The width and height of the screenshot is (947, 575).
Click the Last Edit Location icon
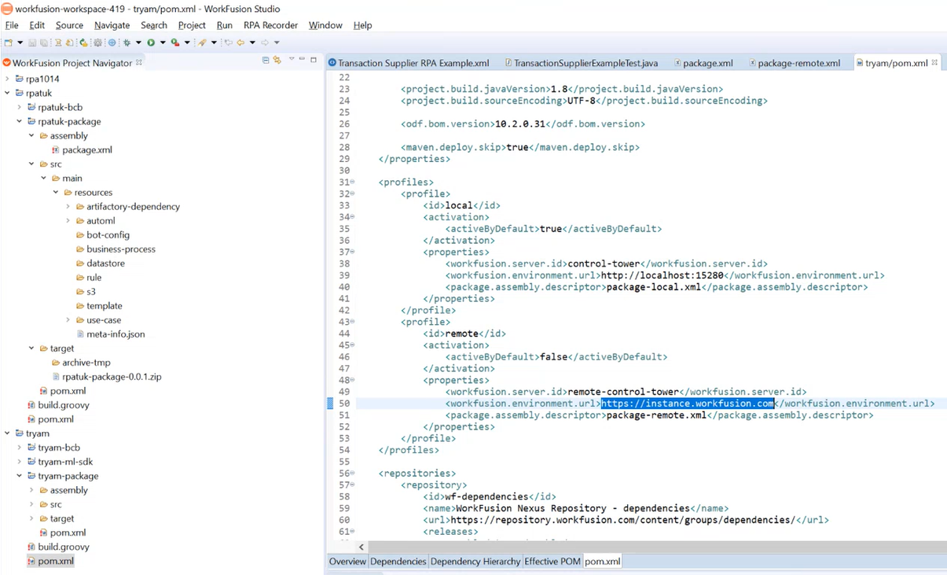(x=228, y=42)
